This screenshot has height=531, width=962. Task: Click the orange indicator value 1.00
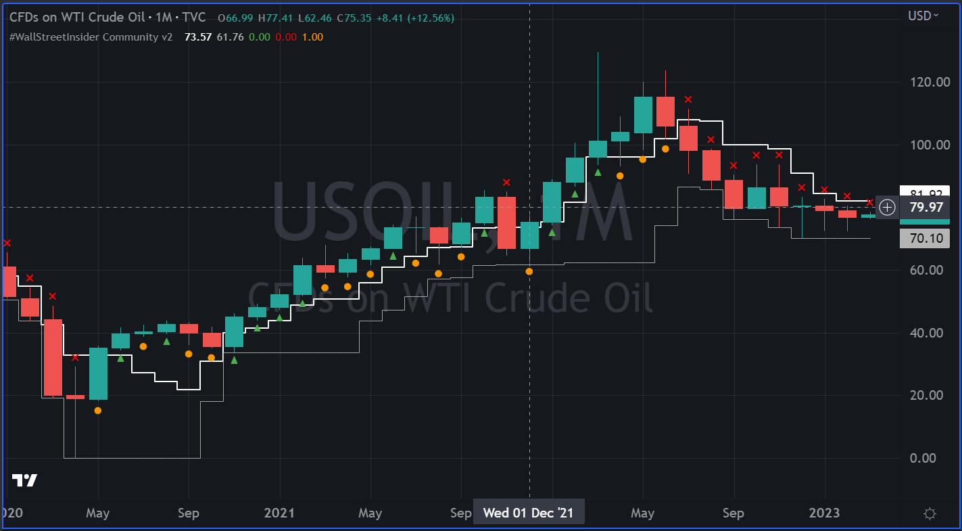[x=312, y=37]
